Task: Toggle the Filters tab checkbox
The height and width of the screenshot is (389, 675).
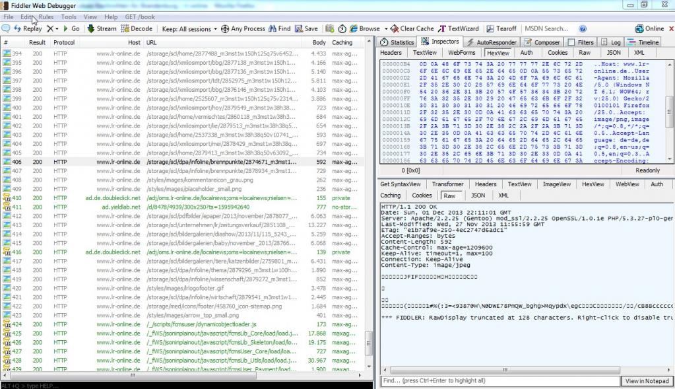Action: tap(571, 42)
